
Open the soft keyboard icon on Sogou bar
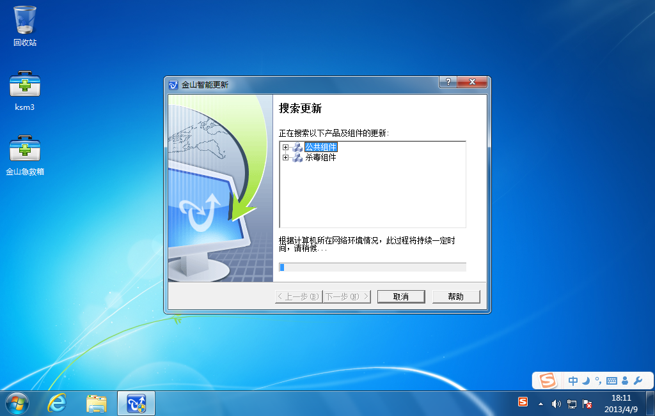point(612,380)
